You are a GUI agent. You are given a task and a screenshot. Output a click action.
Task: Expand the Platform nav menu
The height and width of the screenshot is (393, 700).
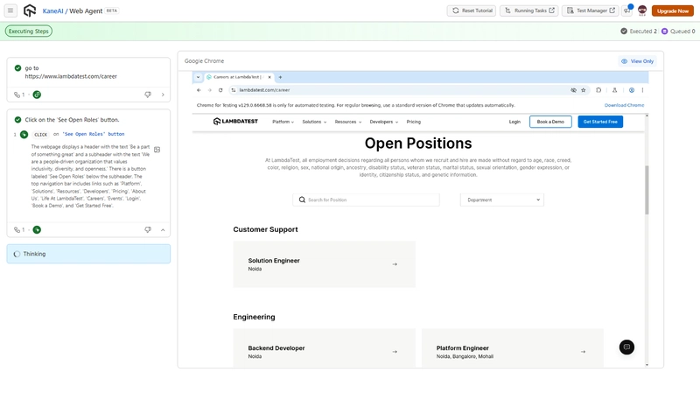(x=283, y=122)
